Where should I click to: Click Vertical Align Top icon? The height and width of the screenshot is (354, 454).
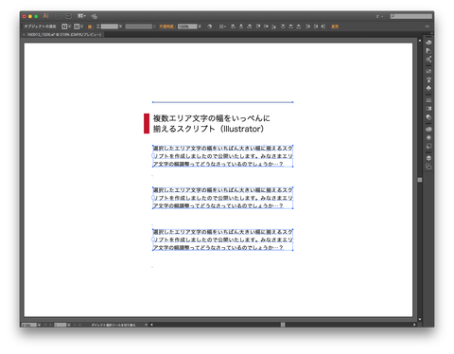(x=258, y=27)
